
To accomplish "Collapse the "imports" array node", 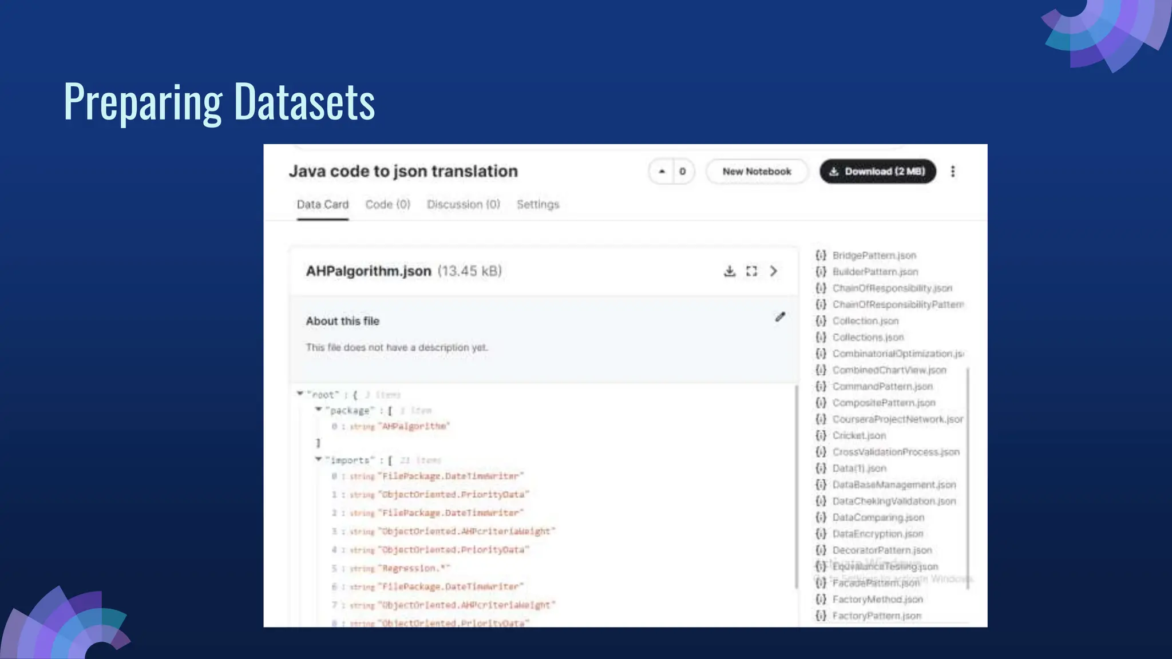I will click(x=318, y=459).
